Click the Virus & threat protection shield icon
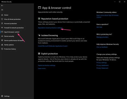The height and width of the screenshot is (99, 127). (2, 19)
